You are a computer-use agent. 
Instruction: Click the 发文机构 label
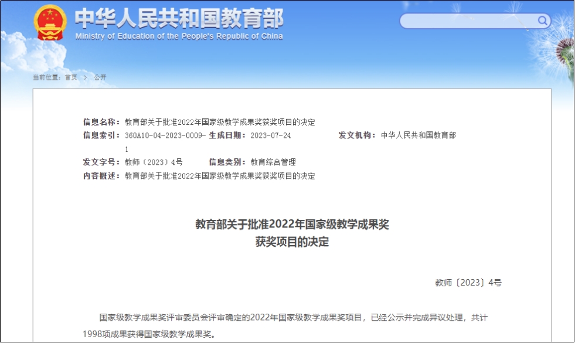click(357, 135)
